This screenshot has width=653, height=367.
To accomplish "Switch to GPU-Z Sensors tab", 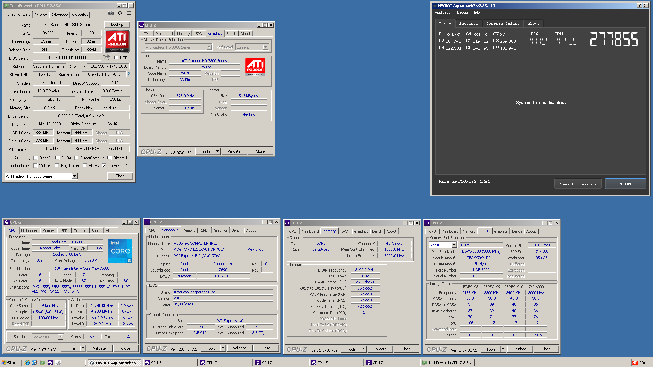I will [x=41, y=15].
